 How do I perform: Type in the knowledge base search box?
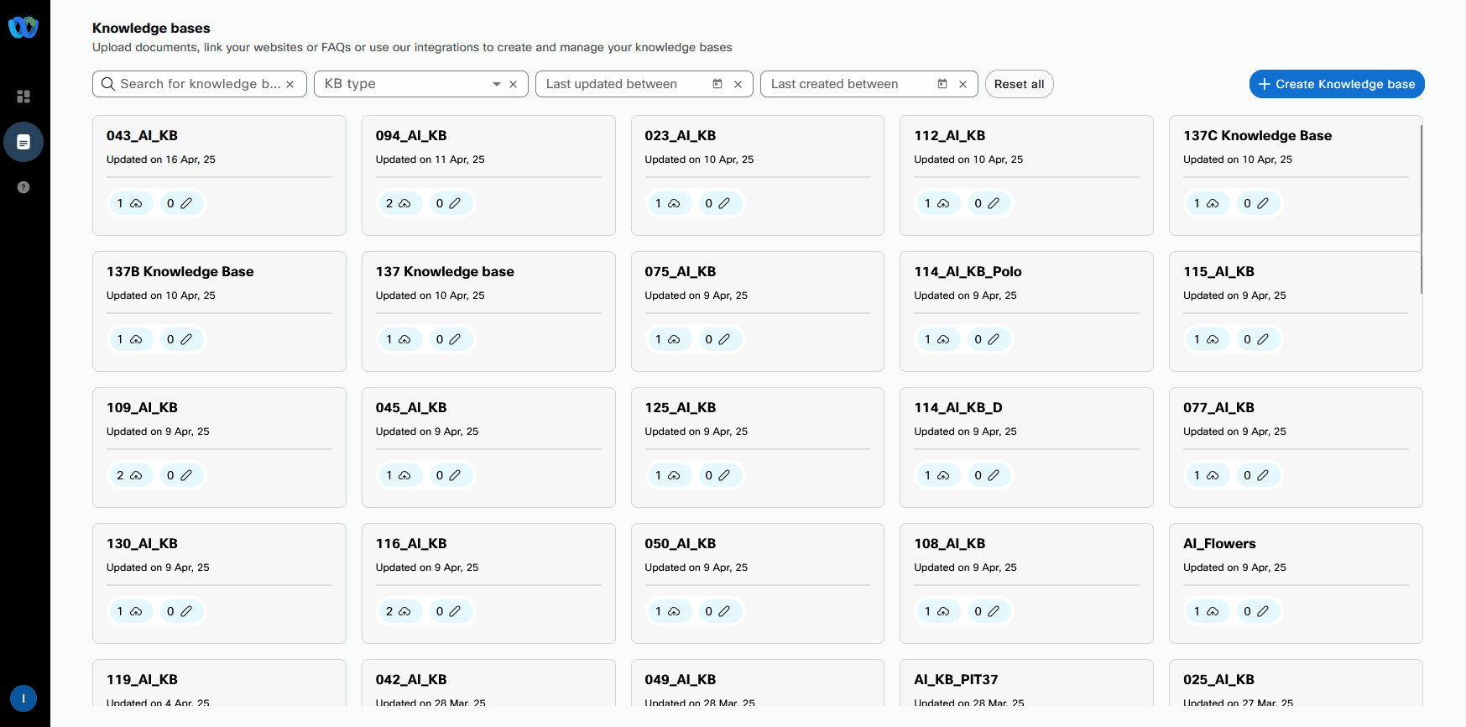200,84
